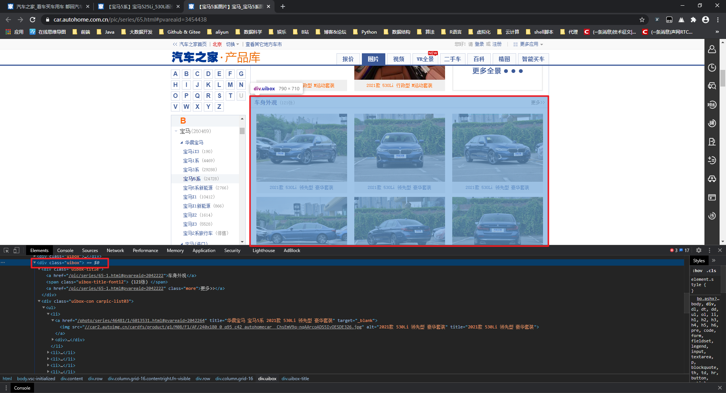The width and height of the screenshot is (726, 393).
Task: Open the 宝马3系 series link
Action: (191, 170)
